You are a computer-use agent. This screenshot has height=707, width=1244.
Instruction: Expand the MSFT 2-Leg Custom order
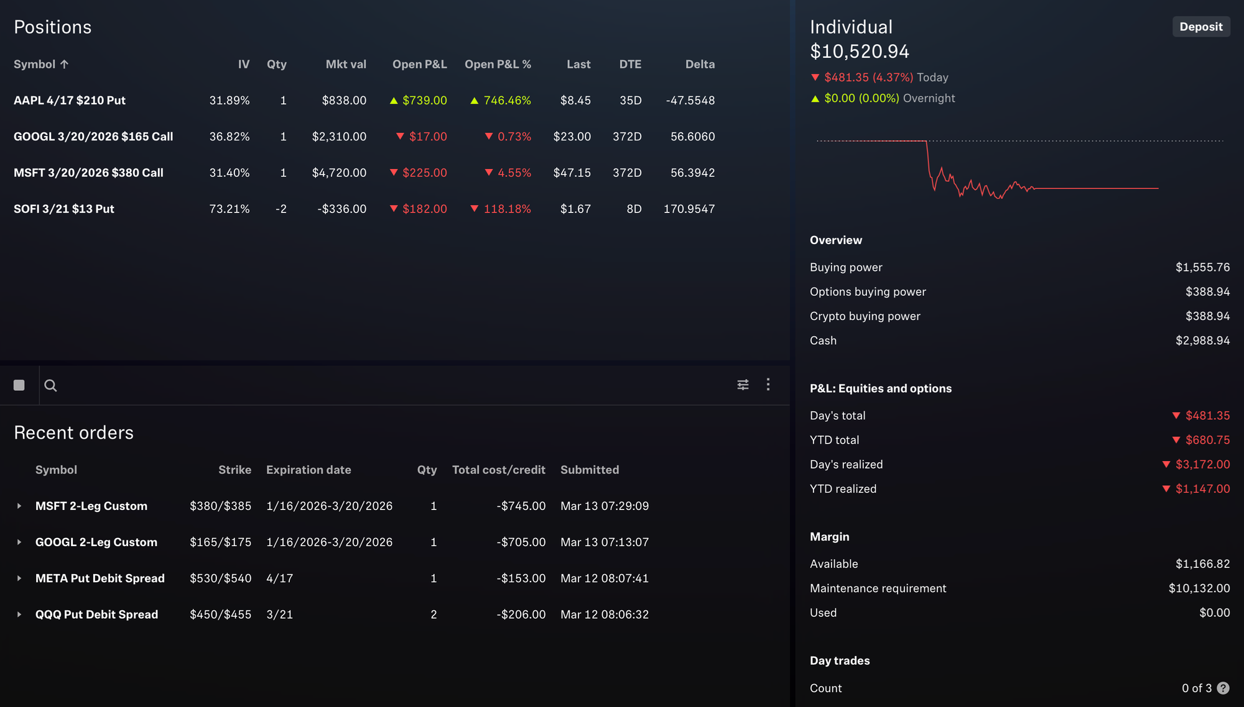pos(19,506)
